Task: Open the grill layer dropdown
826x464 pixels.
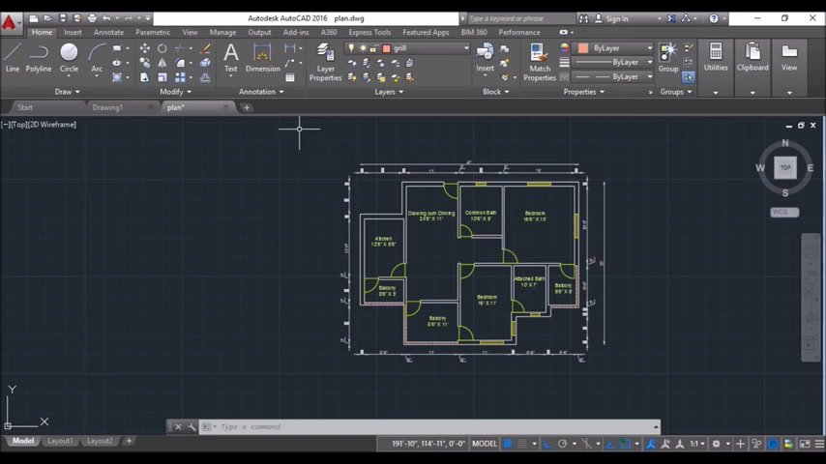Action: coord(466,48)
